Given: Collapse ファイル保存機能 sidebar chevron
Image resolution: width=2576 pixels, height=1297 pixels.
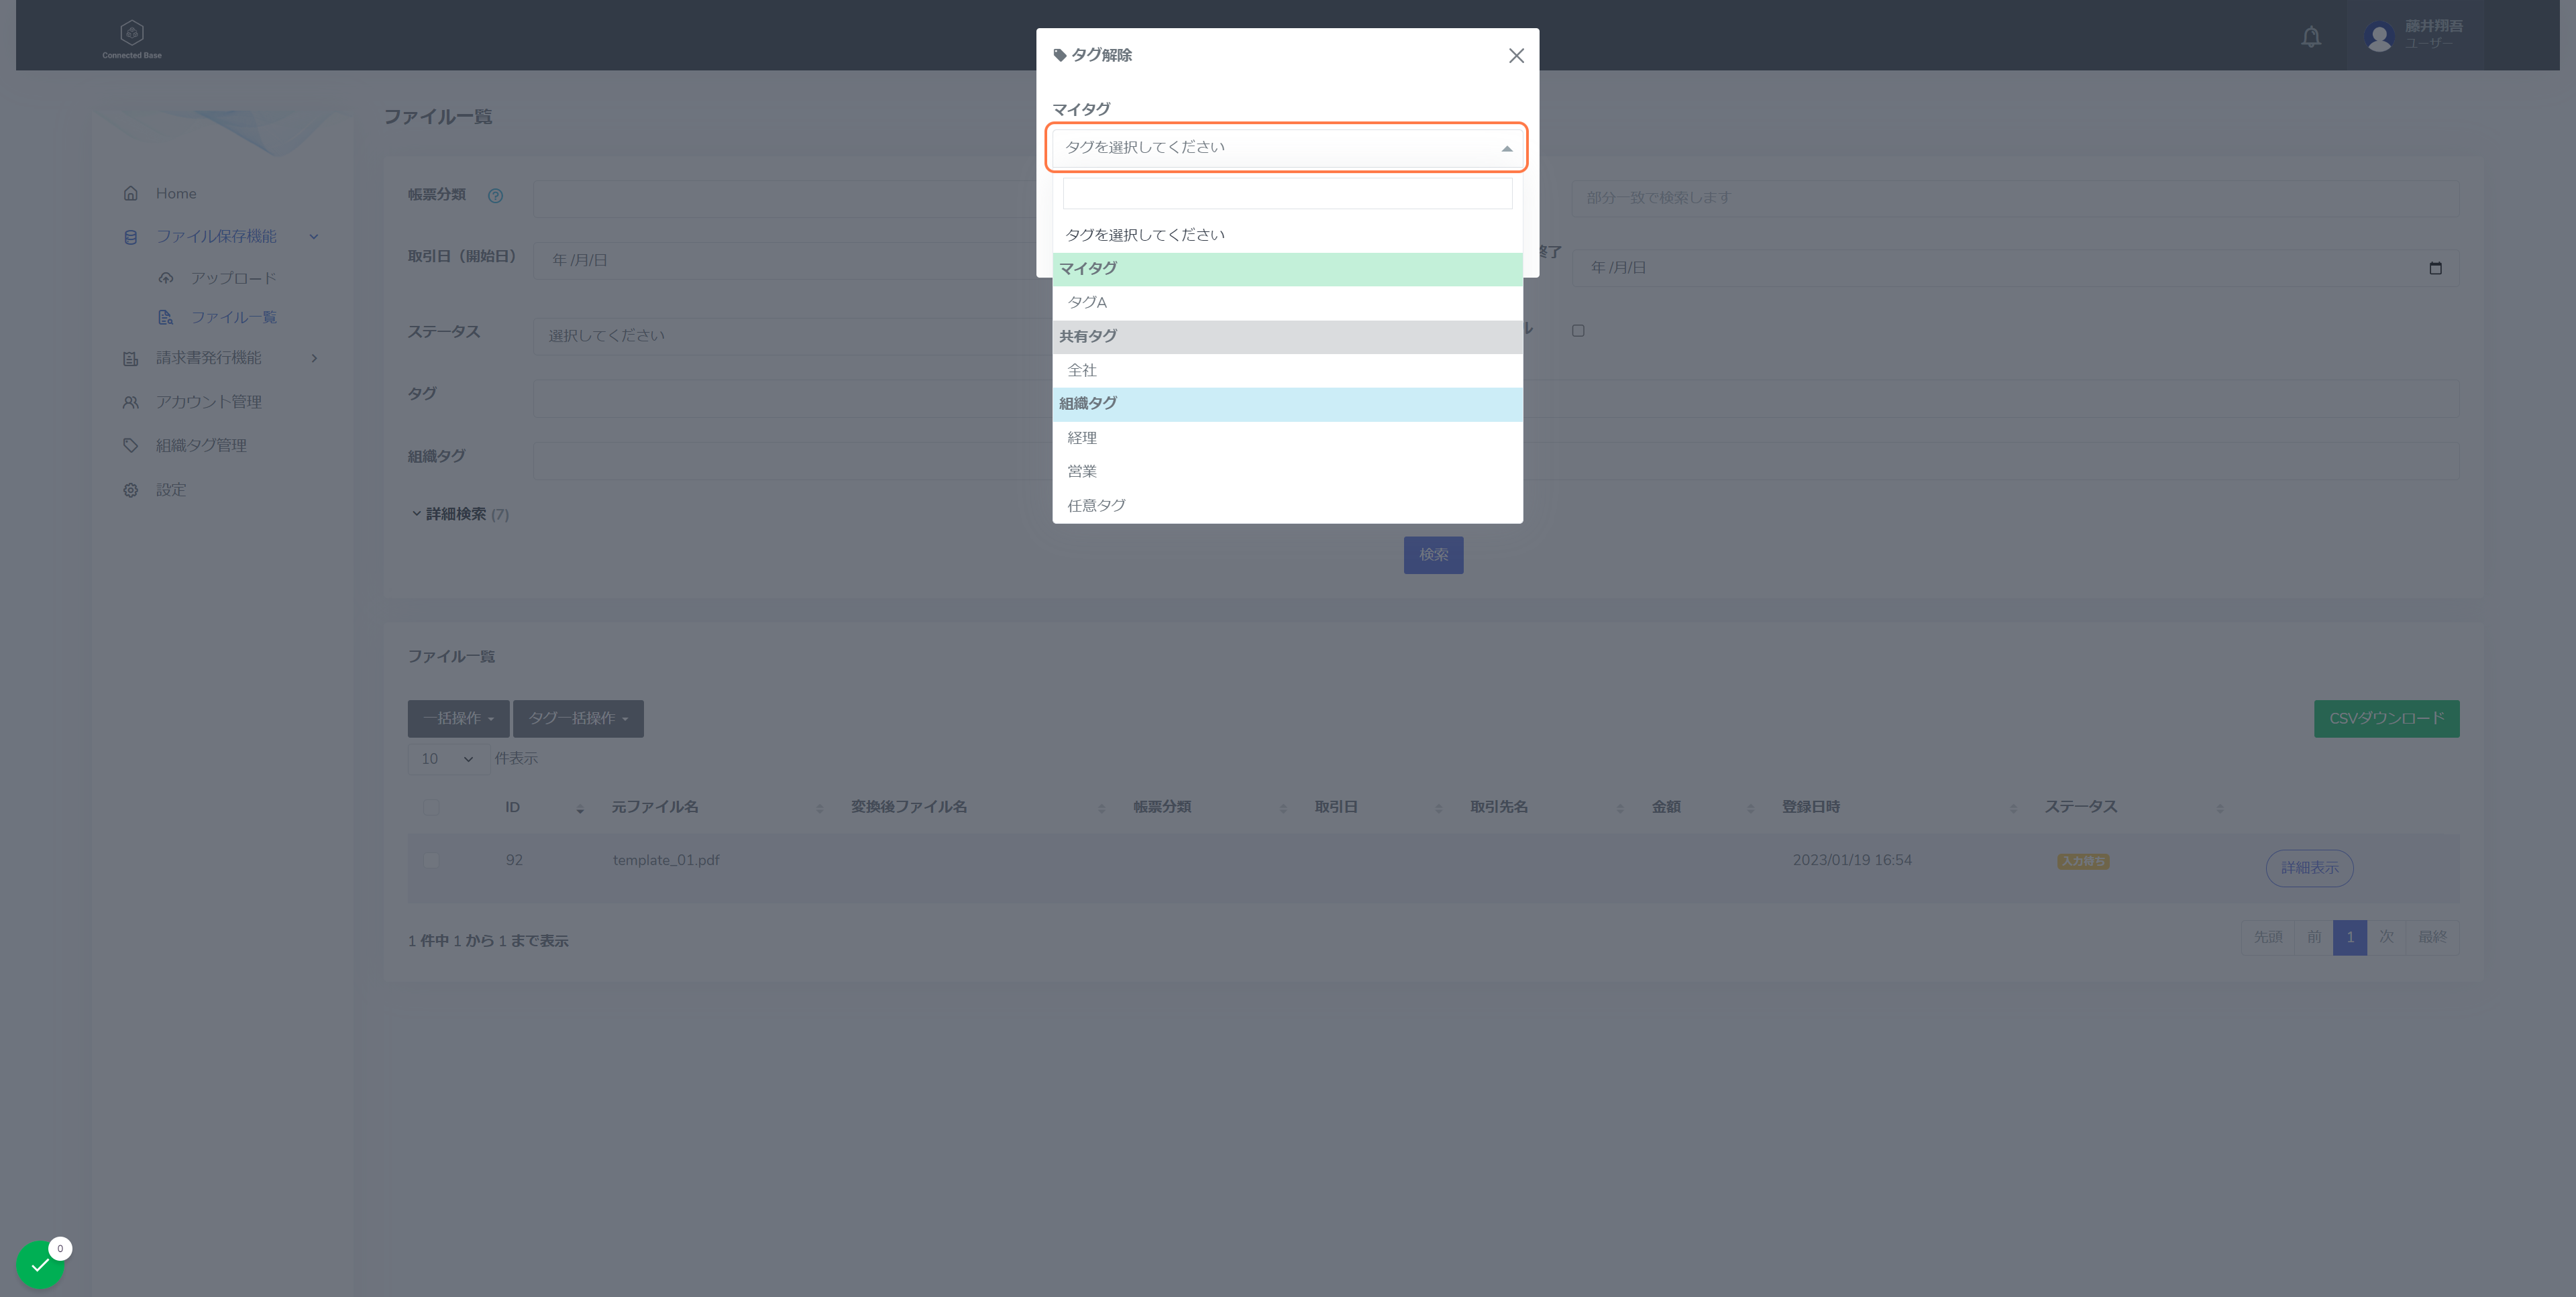Looking at the screenshot, I should 314,237.
